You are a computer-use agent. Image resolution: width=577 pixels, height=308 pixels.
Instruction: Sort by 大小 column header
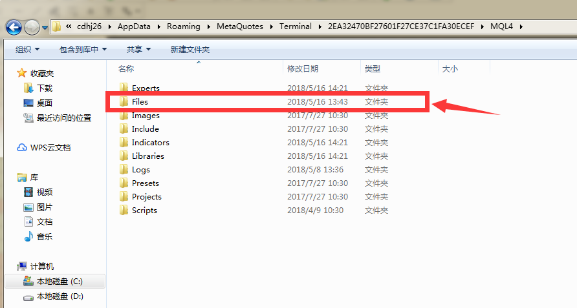(450, 68)
